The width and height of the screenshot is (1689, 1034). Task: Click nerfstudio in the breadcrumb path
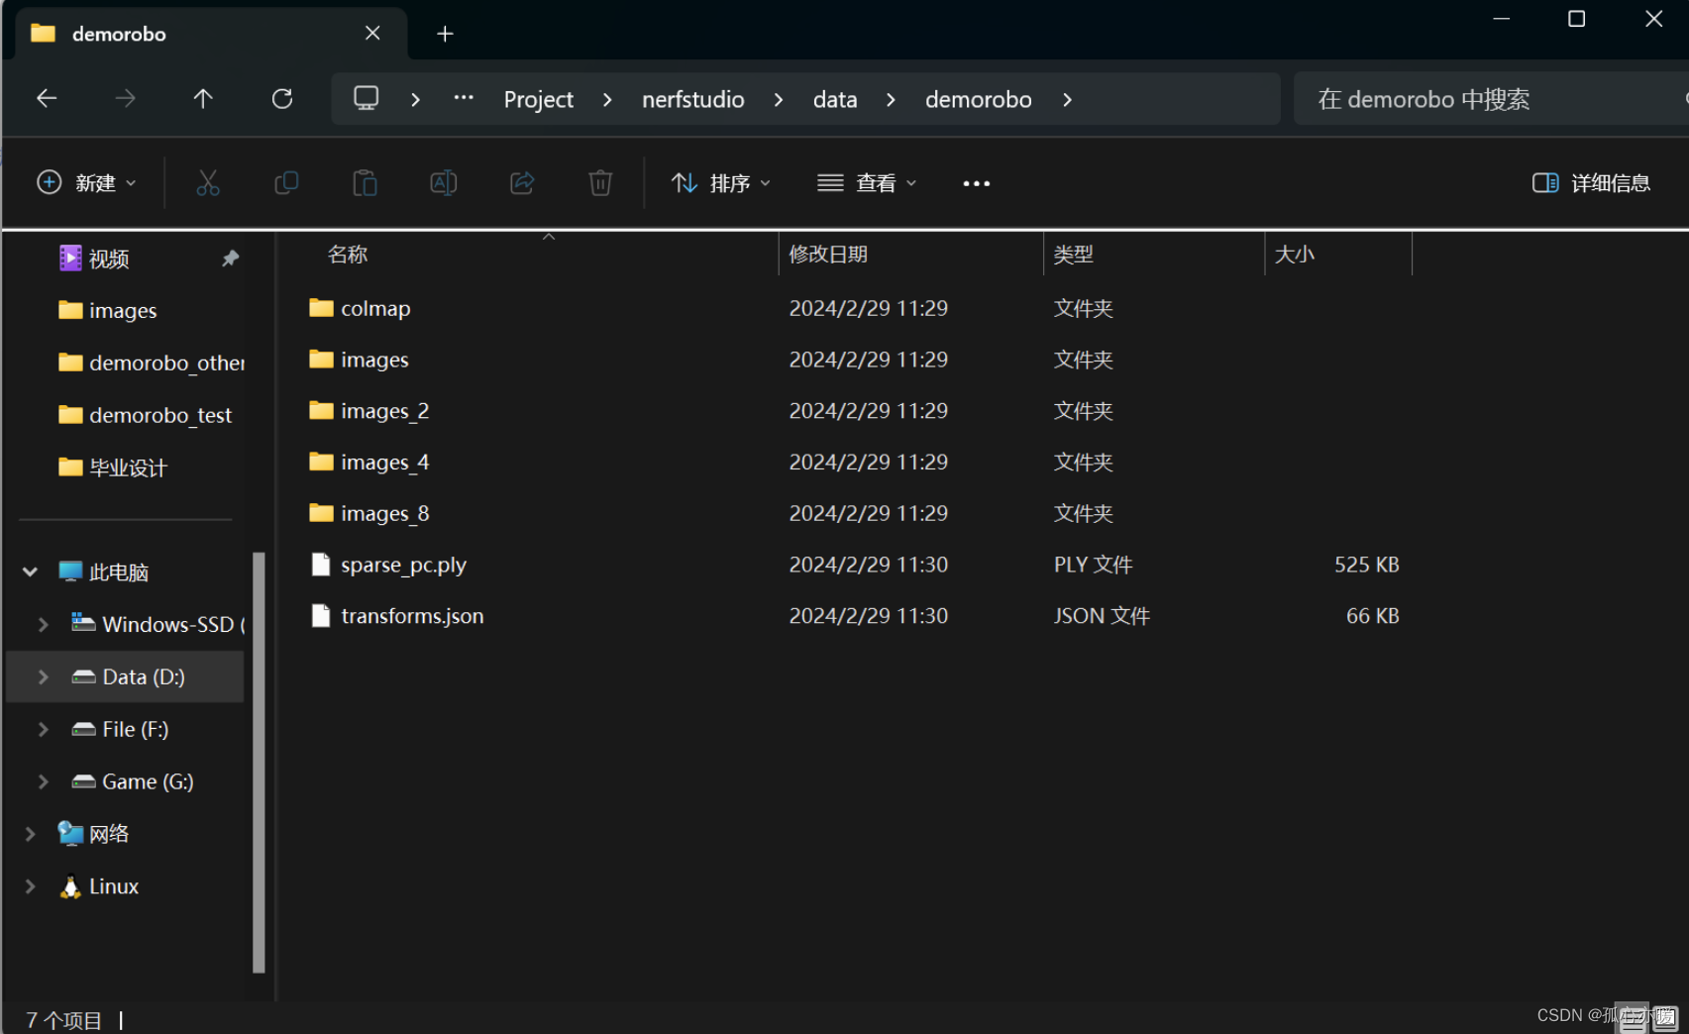[x=693, y=99]
